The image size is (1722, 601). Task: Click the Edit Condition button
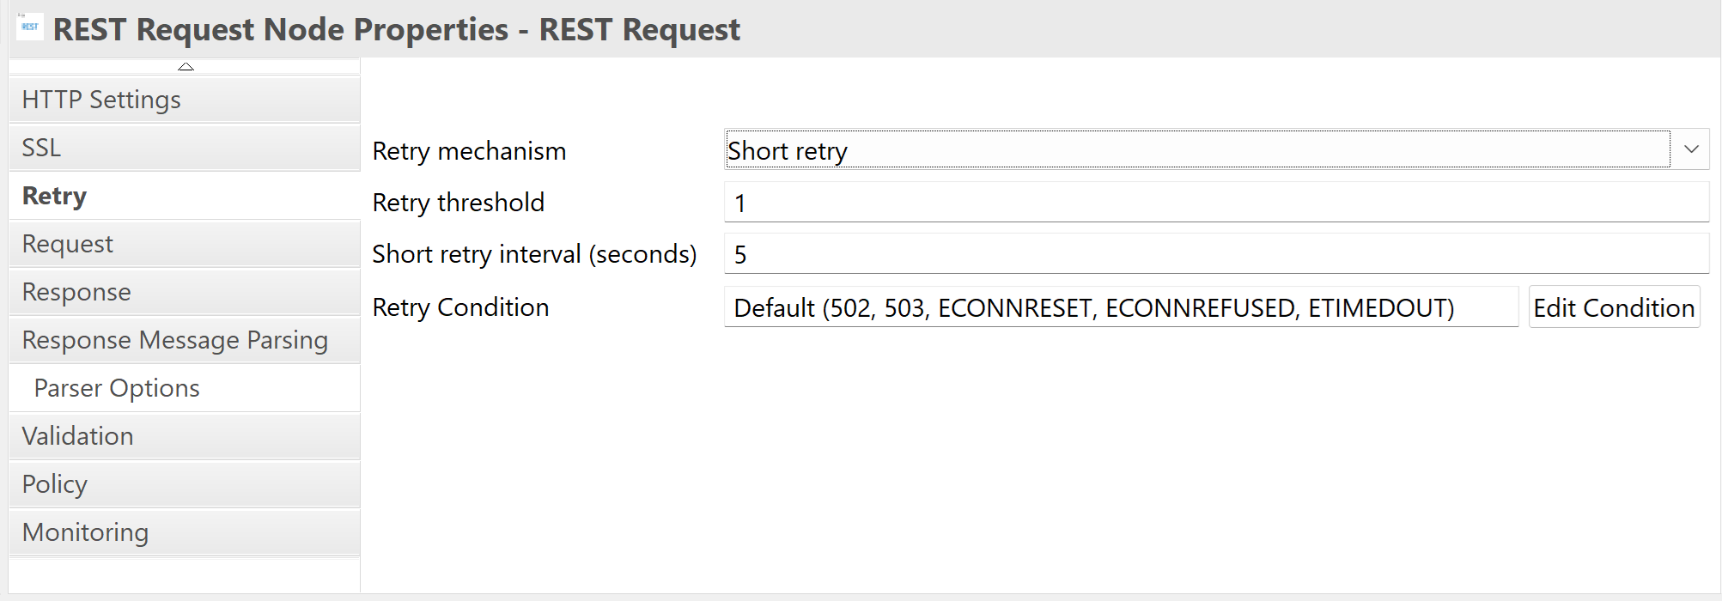1614,307
